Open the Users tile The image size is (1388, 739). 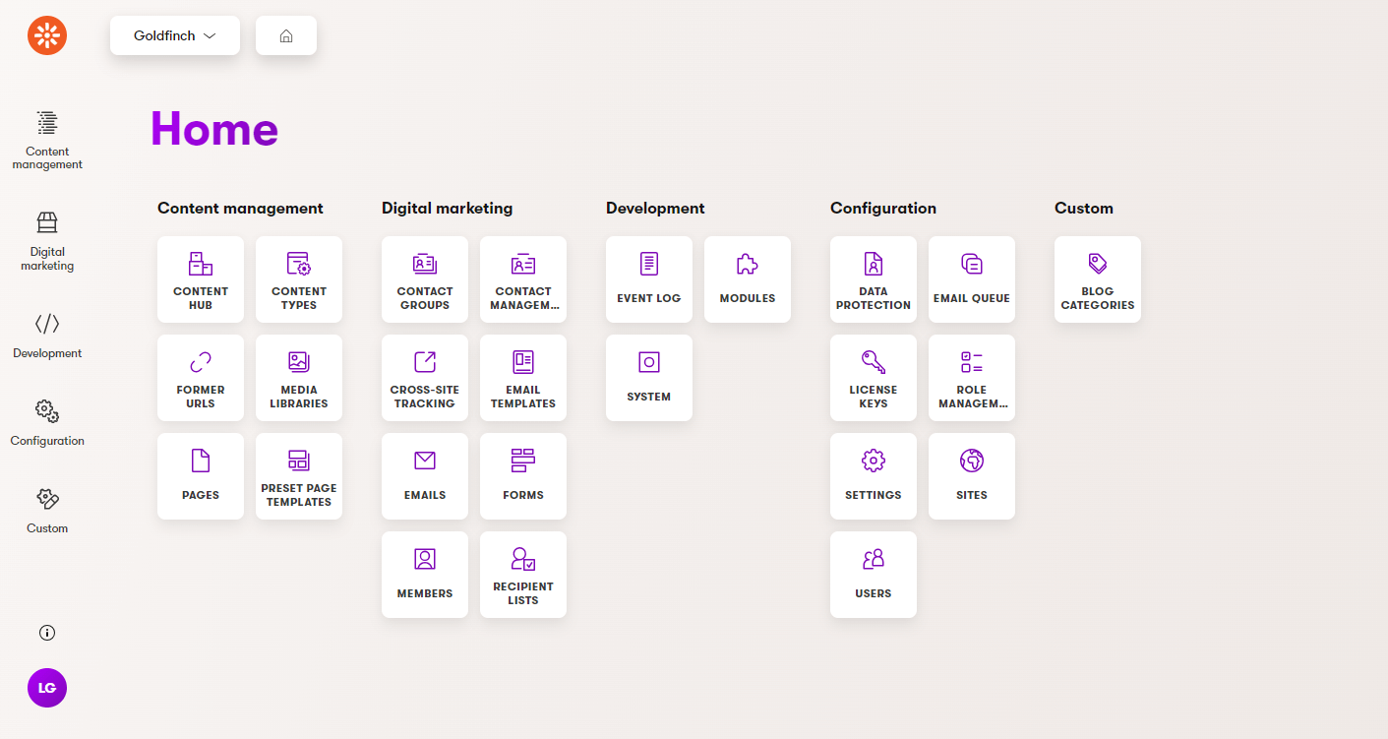[x=874, y=575]
